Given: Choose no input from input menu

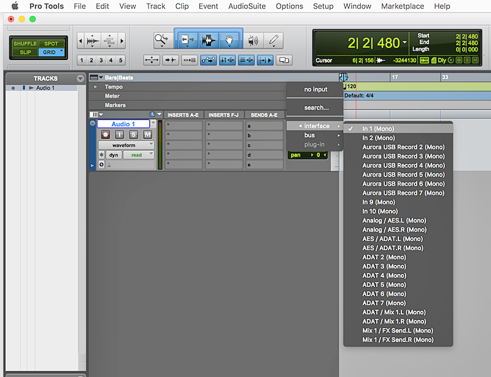Looking at the screenshot, I should [x=315, y=89].
